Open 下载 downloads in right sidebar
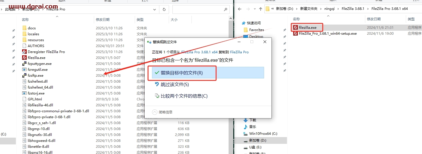422x154 pixels. pos(253,120)
